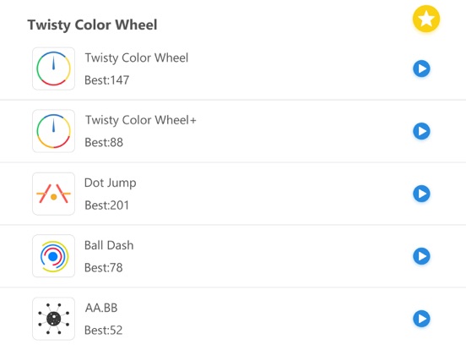Viewport: 466px width, 350px height.
Task: Play the Ball Dash game
Action: (421, 256)
